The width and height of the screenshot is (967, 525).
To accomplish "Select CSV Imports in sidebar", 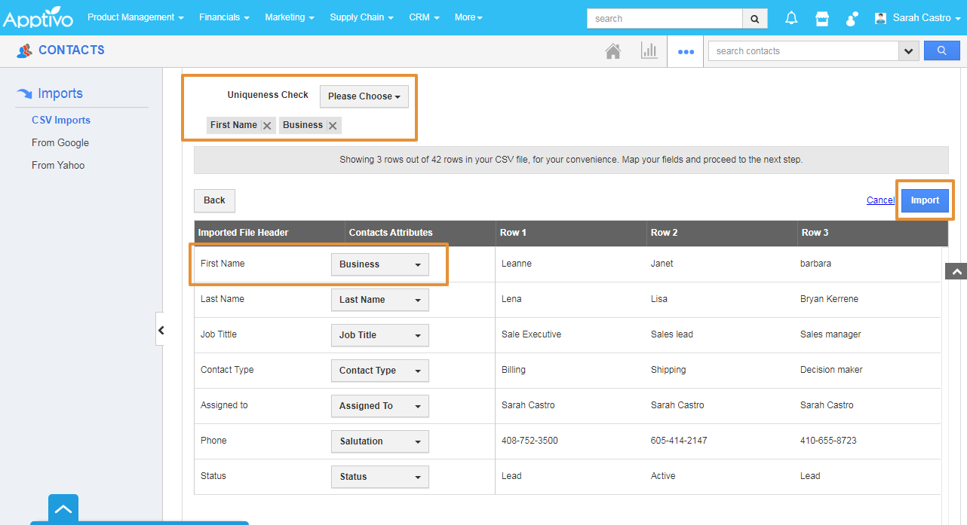I will click(61, 120).
